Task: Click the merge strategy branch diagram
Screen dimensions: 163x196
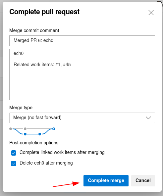Action: coord(32,131)
